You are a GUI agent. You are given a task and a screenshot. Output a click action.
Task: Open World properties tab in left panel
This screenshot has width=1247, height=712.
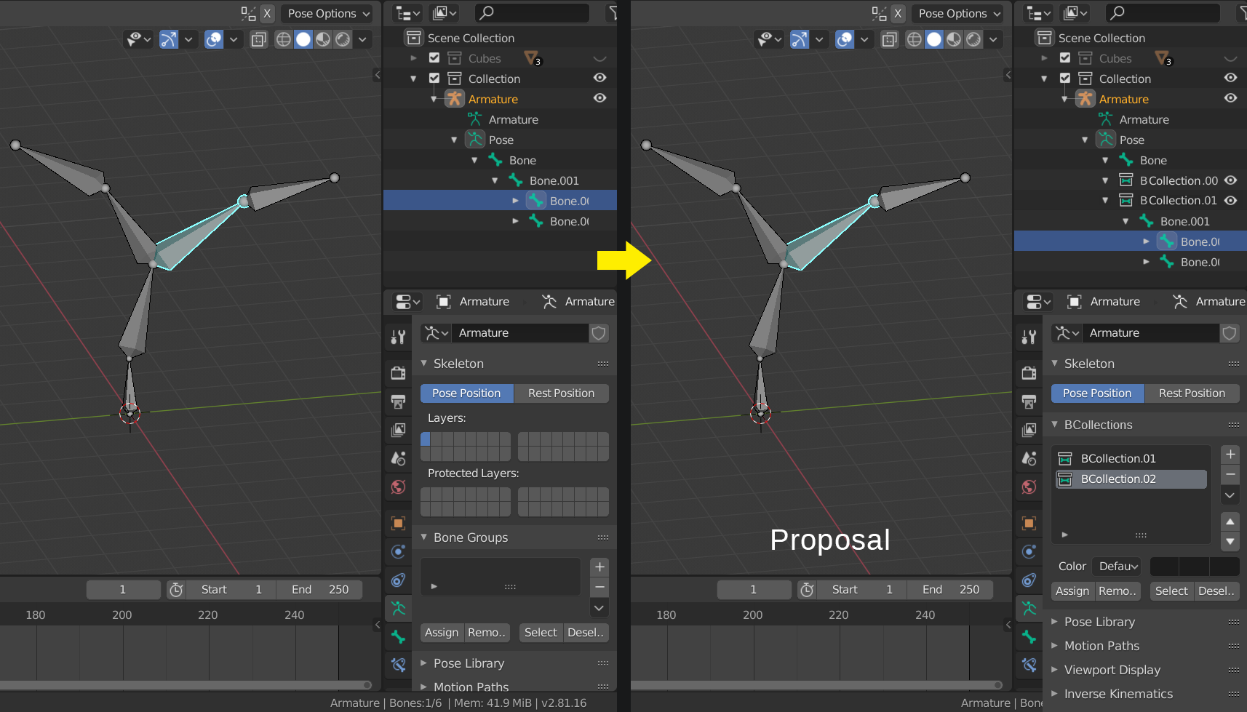pyautogui.click(x=398, y=487)
